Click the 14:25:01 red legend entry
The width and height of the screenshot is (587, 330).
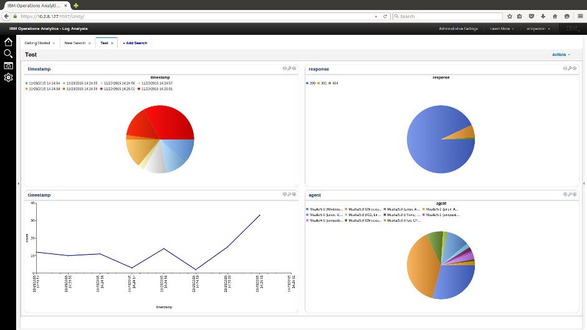[155, 89]
